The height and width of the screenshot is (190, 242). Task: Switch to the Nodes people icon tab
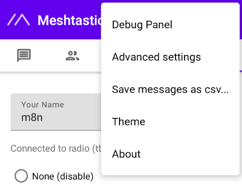pyautogui.click(x=72, y=55)
